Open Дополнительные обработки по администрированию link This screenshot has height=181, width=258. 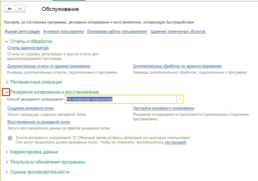(x=177, y=66)
